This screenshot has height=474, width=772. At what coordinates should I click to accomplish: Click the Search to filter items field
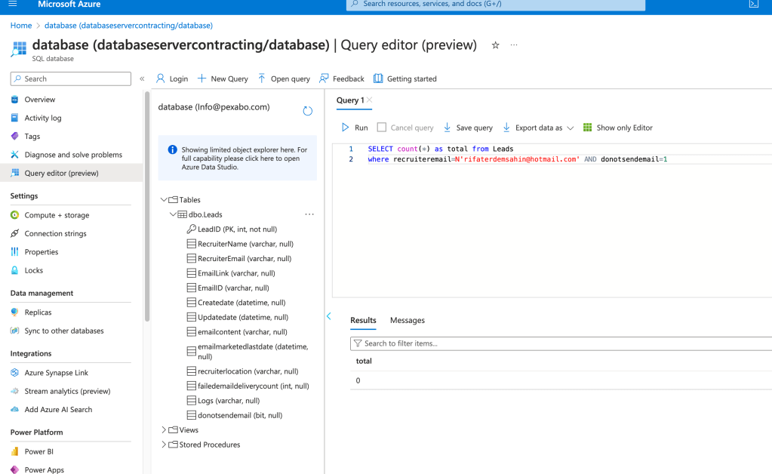[x=561, y=343]
